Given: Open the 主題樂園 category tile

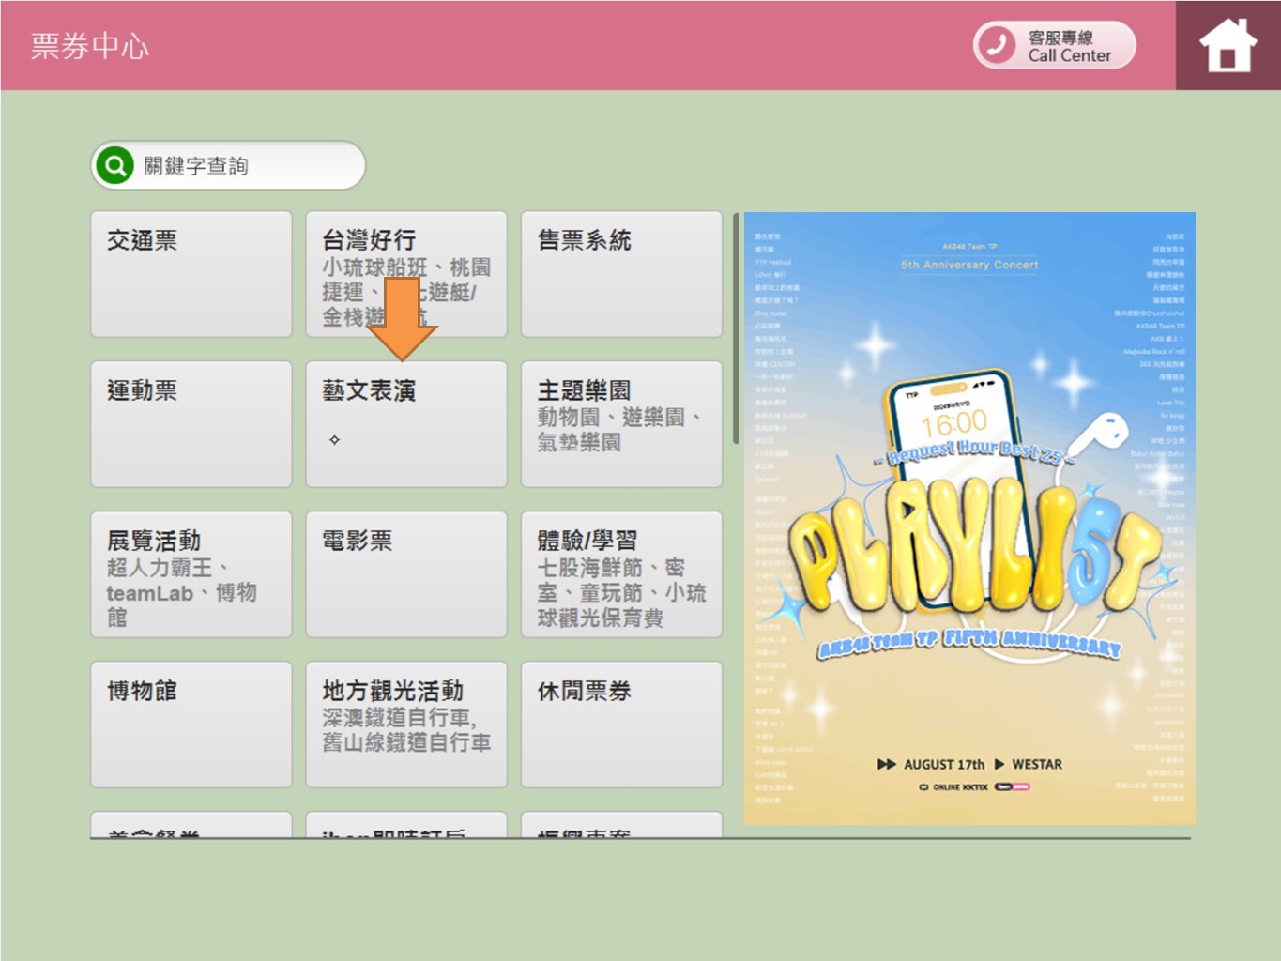Looking at the screenshot, I should [621, 424].
